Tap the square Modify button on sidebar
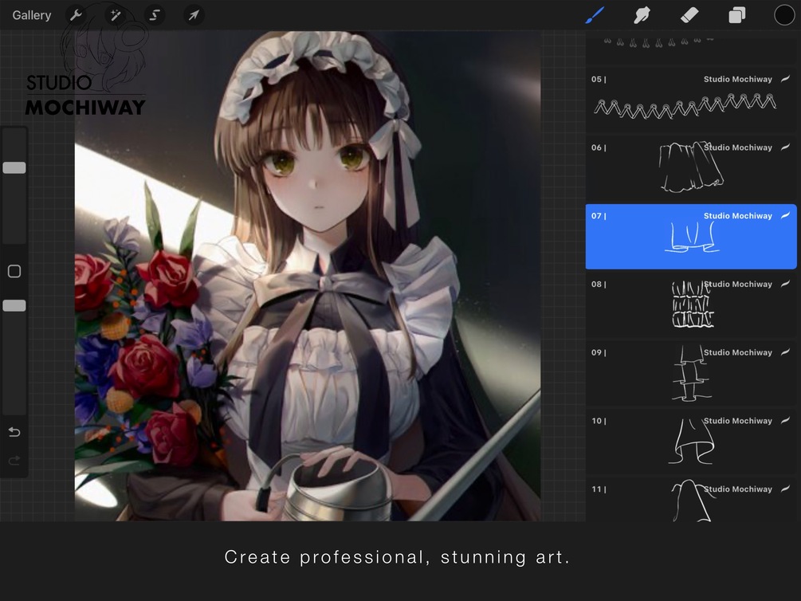Screen dimensions: 801x601 pos(14,271)
